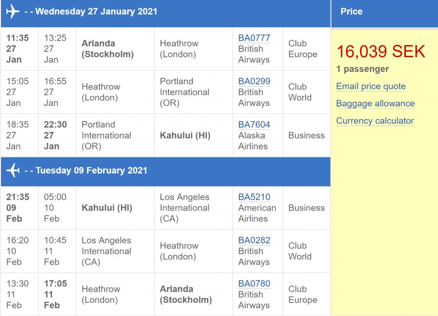Open flight BA0777 details
The height and width of the screenshot is (316, 438).
254,38
